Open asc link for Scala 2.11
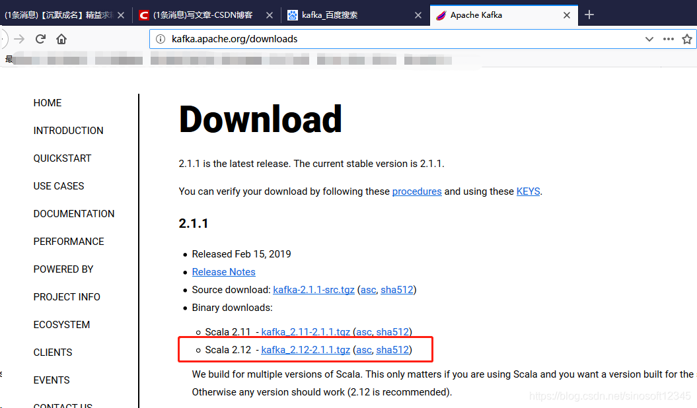This screenshot has height=408, width=697. (363, 332)
